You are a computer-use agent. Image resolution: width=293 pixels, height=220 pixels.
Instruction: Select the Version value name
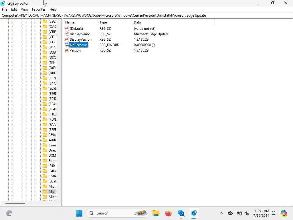pos(75,50)
